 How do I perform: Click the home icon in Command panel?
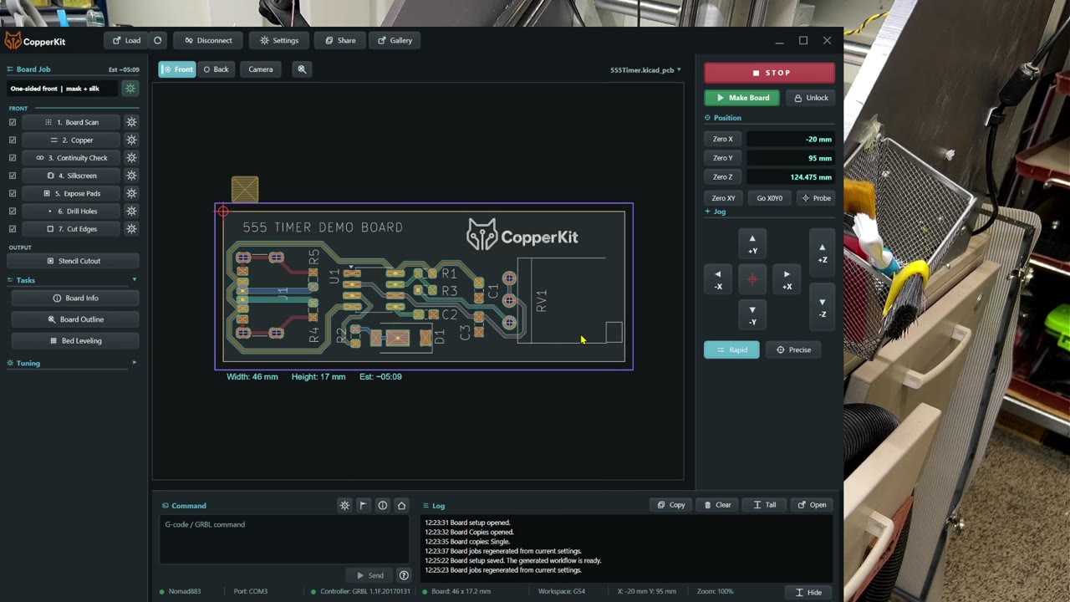[x=401, y=505]
